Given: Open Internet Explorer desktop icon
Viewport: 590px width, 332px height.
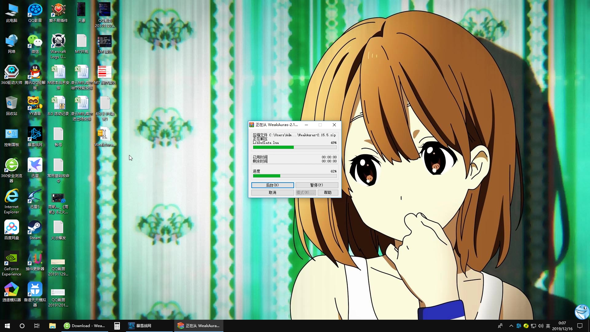Looking at the screenshot, I should tap(12, 202).
